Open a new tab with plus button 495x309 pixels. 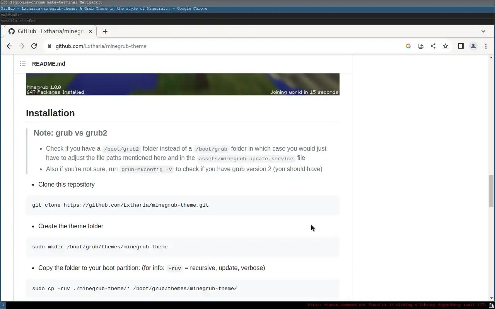105,31
